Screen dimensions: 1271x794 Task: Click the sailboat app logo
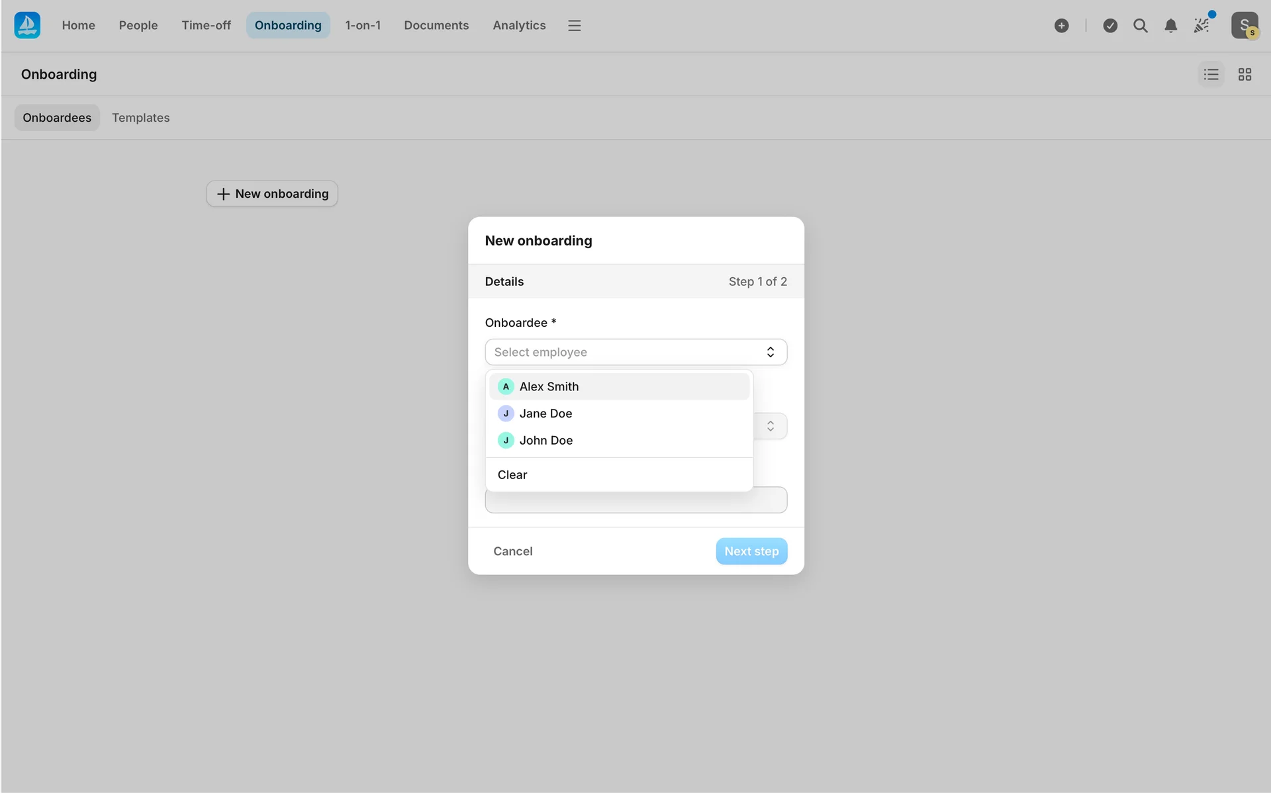click(27, 25)
